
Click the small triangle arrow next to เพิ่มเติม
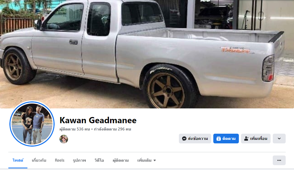click(155, 160)
